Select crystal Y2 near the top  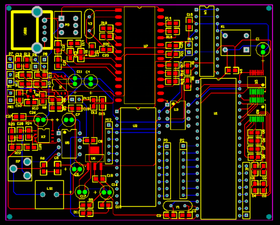90,24
